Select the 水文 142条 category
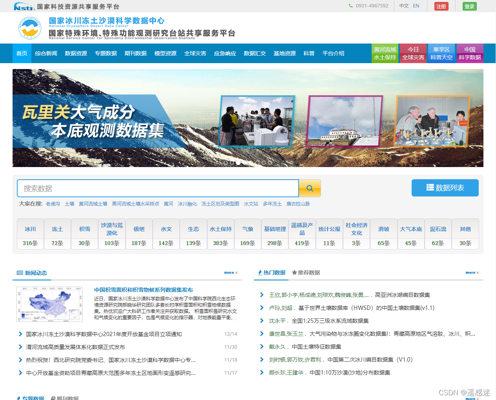 click(x=166, y=234)
